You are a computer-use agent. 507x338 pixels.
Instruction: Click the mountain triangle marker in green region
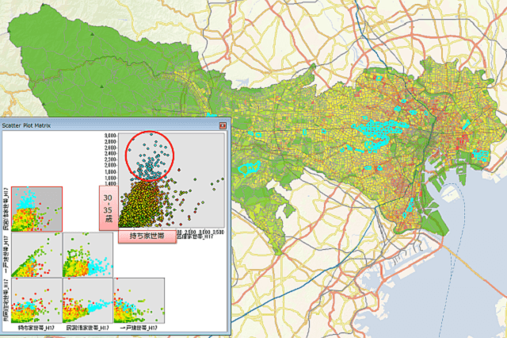coord(93,36)
